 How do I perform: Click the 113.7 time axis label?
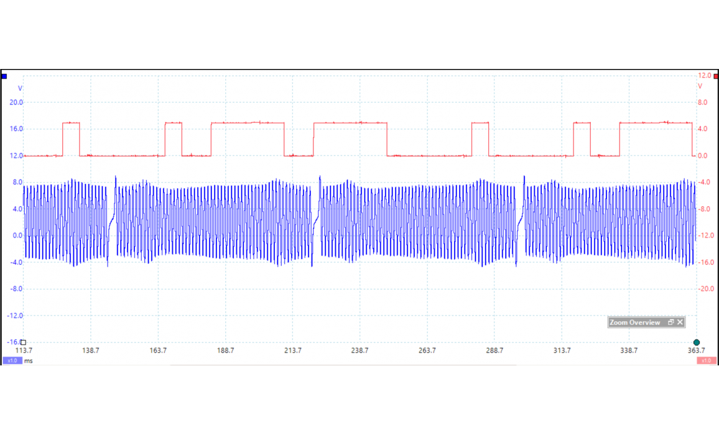pyautogui.click(x=24, y=350)
